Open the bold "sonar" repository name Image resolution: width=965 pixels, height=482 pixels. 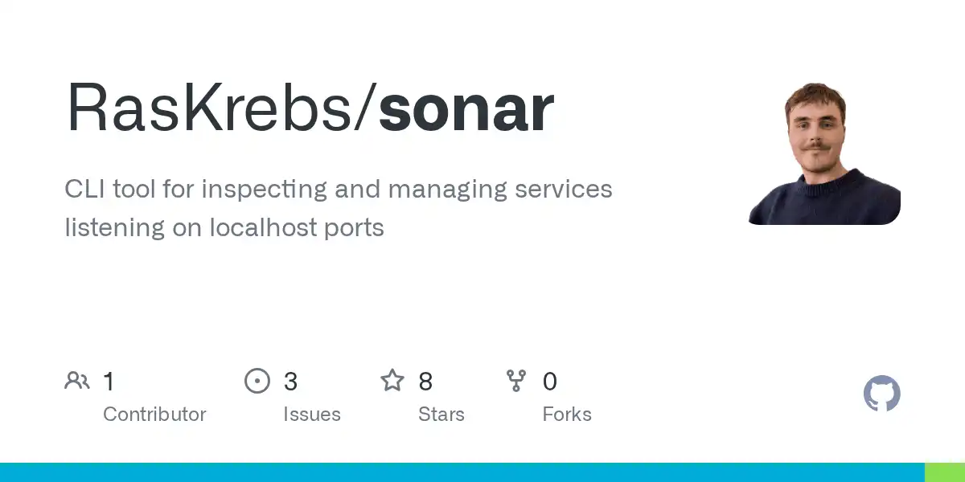[466, 108]
